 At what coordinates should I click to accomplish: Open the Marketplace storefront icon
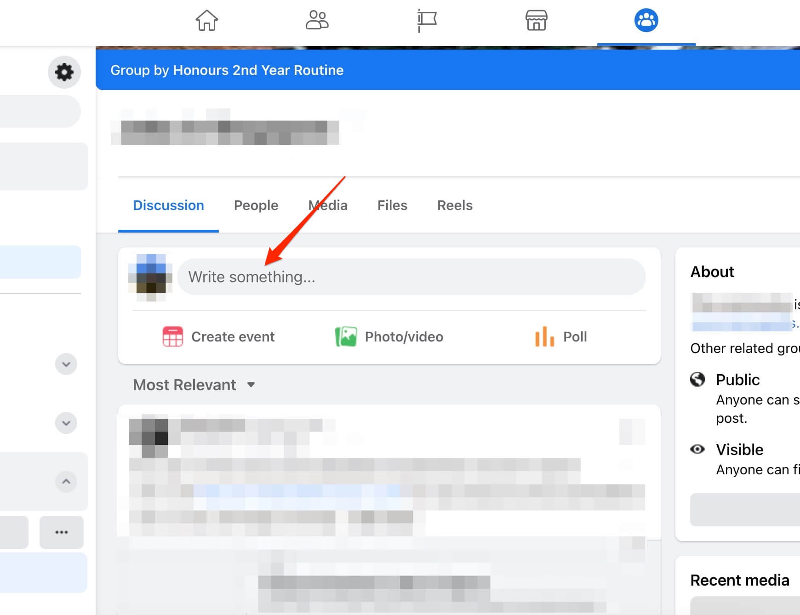click(536, 21)
